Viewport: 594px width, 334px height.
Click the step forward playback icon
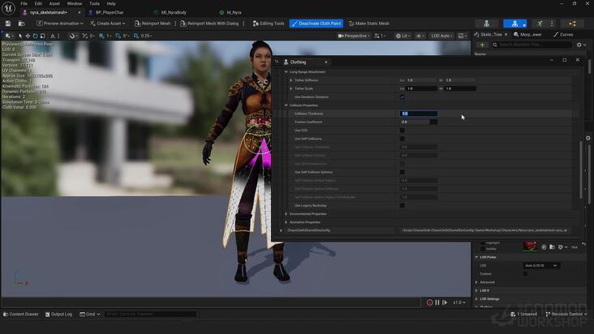coord(445,302)
